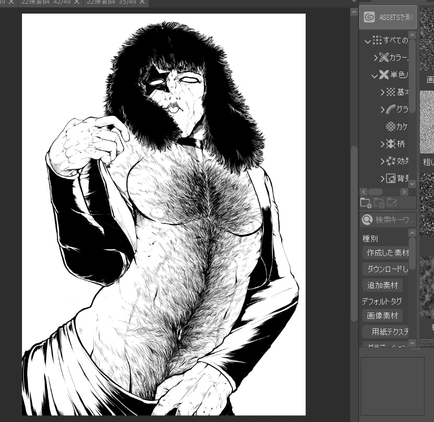This screenshot has height=422, width=434.
Task: Select the dark speckled texture thumbnail
Action: [x=427, y=205]
